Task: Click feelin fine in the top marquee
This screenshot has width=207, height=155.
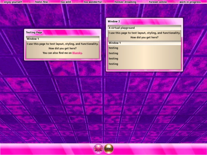Action: (x=41, y=2)
